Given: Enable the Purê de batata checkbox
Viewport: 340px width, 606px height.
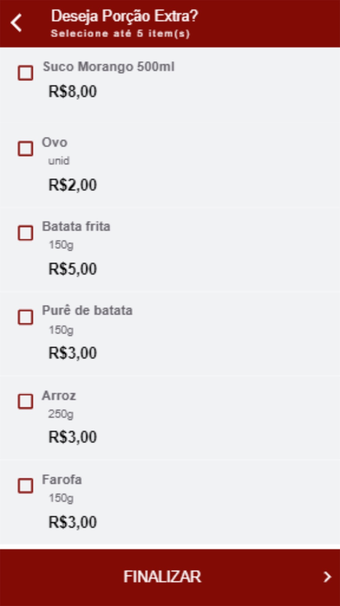Looking at the screenshot, I should [26, 317].
